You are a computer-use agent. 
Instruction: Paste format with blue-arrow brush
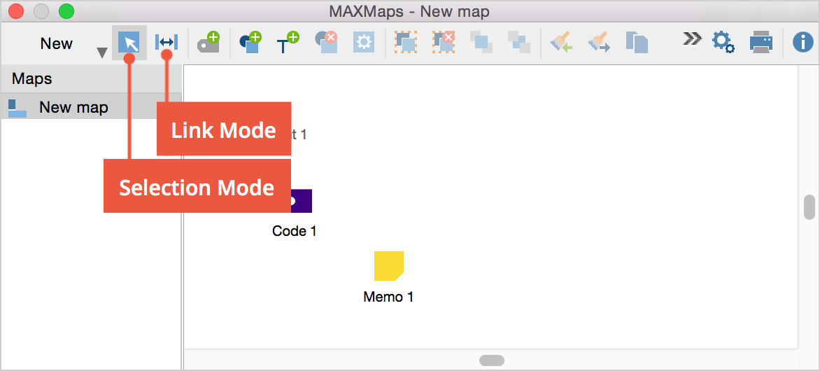tap(600, 43)
